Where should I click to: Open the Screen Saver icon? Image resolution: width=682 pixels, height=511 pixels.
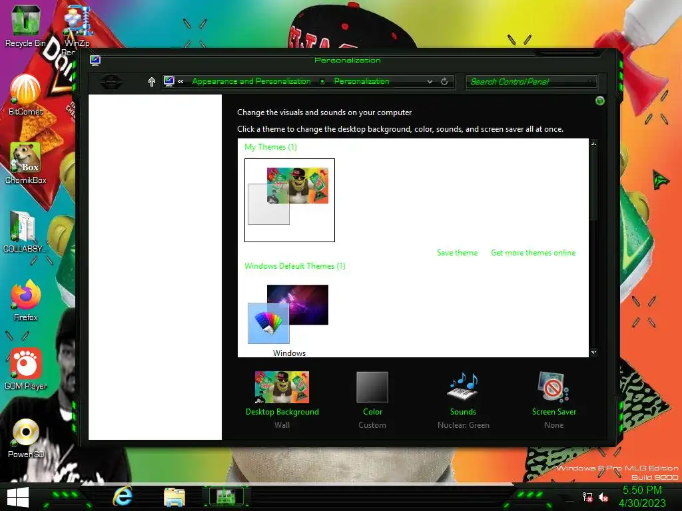(553, 387)
